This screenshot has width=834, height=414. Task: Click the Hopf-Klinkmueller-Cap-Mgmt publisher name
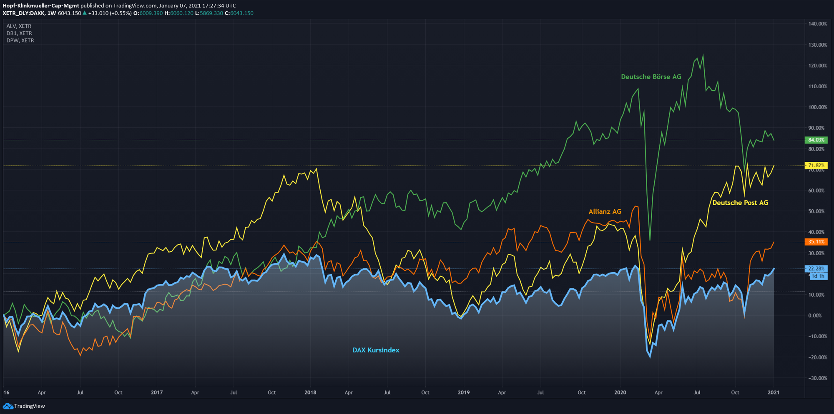[41, 6]
